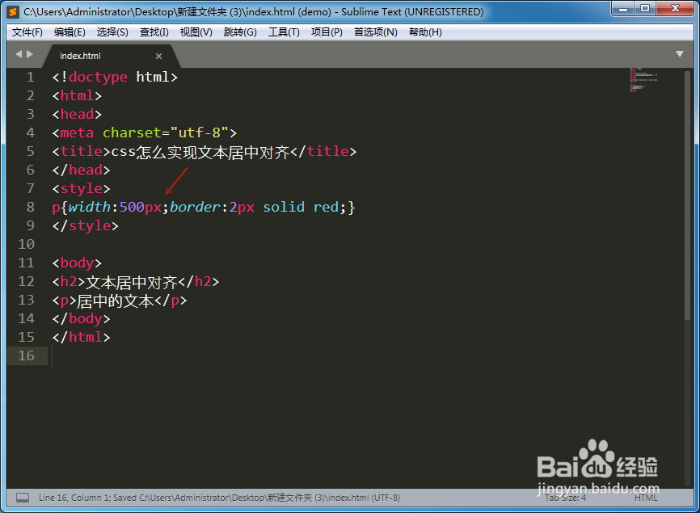Click the "utf-8" string value
Screen dimensions: 700x513
tap(200, 133)
